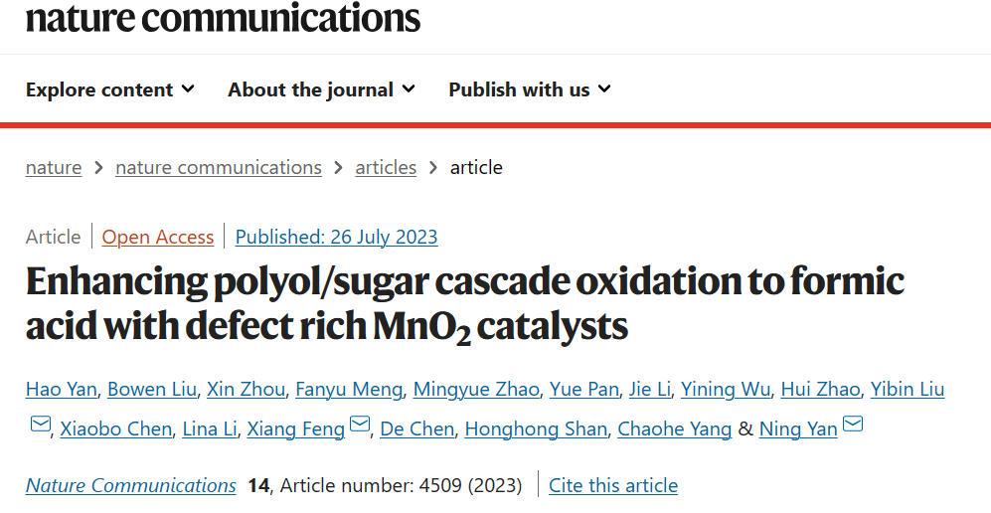The image size is (991, 513).
Task: Click the Open Access link
Action: [x=157, y=237]
